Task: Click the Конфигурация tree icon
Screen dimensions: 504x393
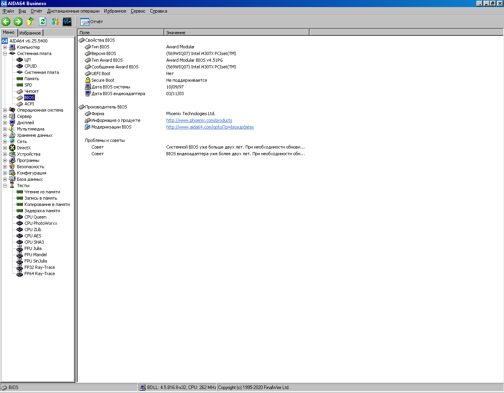Action: pyautogui.click(x=12, y=173)
